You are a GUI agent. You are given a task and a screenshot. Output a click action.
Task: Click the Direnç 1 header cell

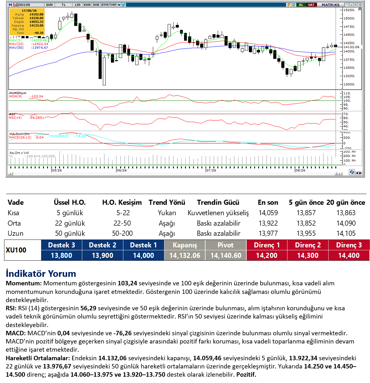click(267, 245)
